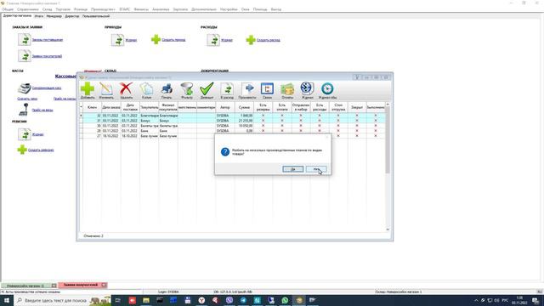Click the Windows taskbar search box

62,300
